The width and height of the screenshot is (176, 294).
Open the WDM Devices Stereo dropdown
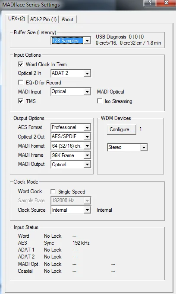point(127,147)
